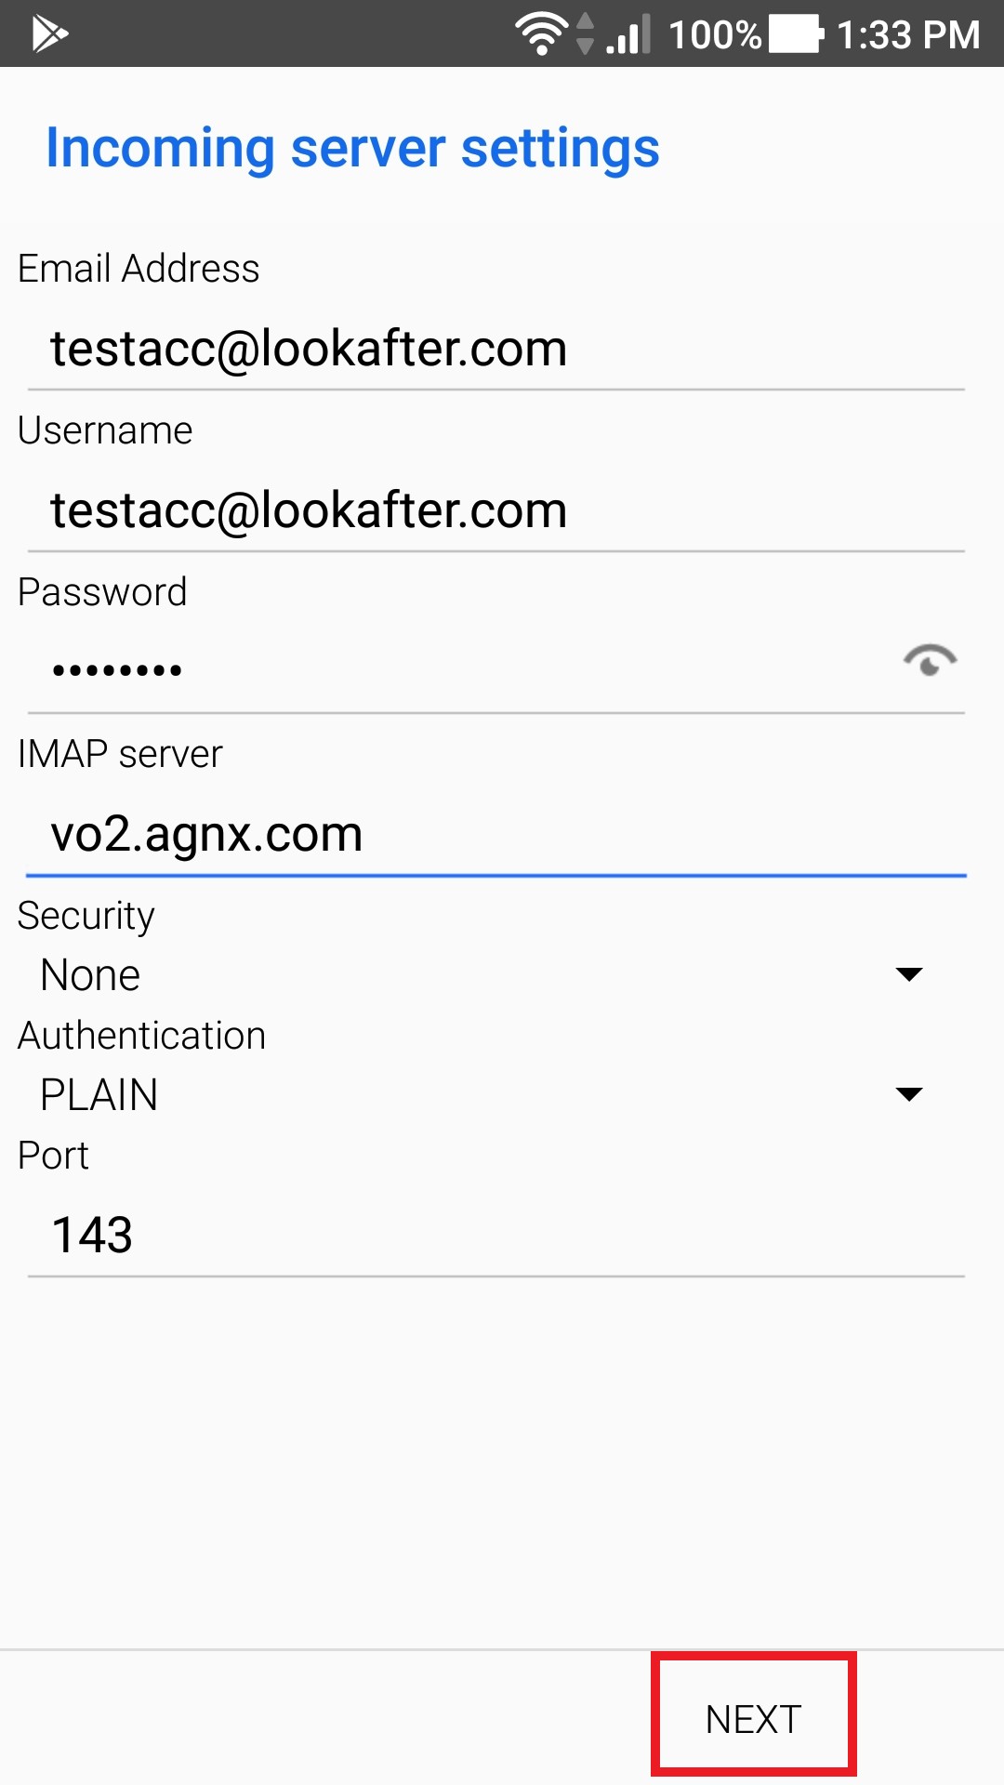The width and height of the screenshot is (1004, 1785).
Task: Tap the 100% battery percentage text
Action: (714, 35)
